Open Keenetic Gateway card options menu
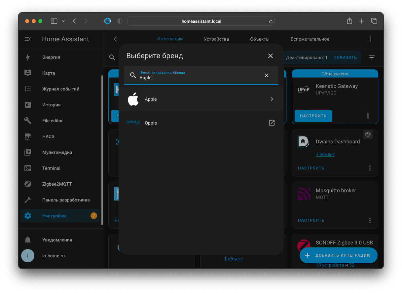 (368, 116)
